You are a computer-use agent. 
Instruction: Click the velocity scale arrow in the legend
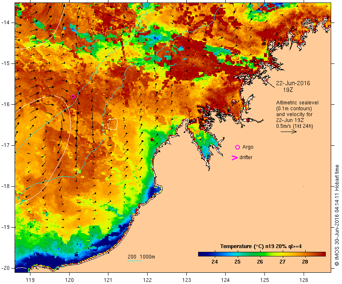(x=289, y=132)
